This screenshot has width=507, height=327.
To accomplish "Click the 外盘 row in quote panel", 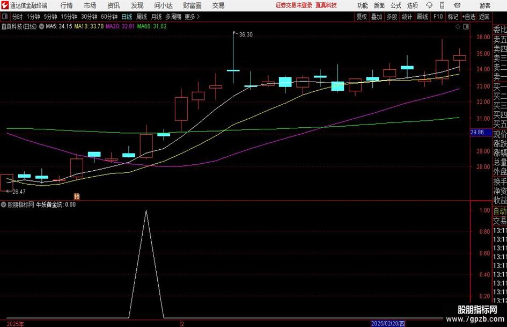I will (500, 172).
